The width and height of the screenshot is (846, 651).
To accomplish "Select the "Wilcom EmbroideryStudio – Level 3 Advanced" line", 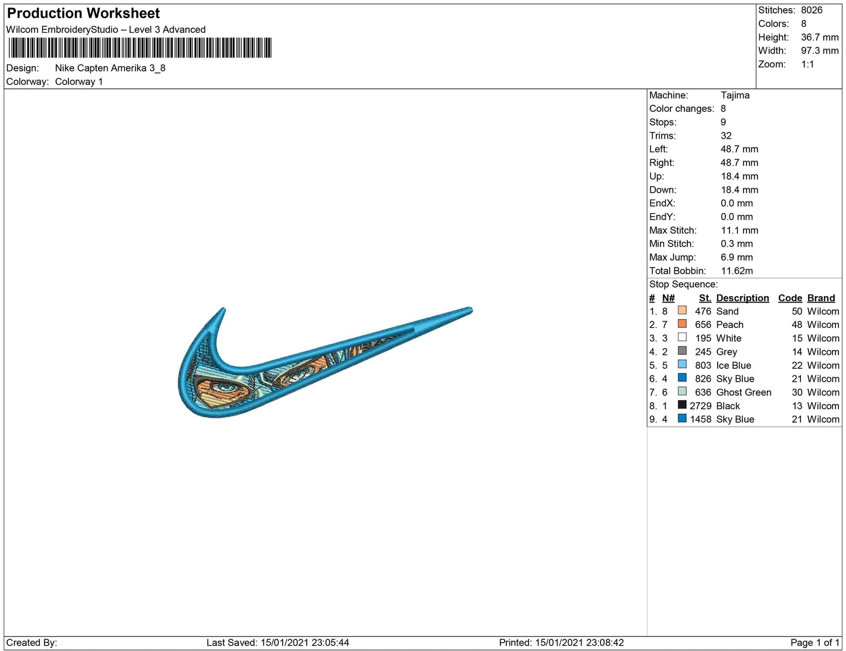I will pos(106,30).
